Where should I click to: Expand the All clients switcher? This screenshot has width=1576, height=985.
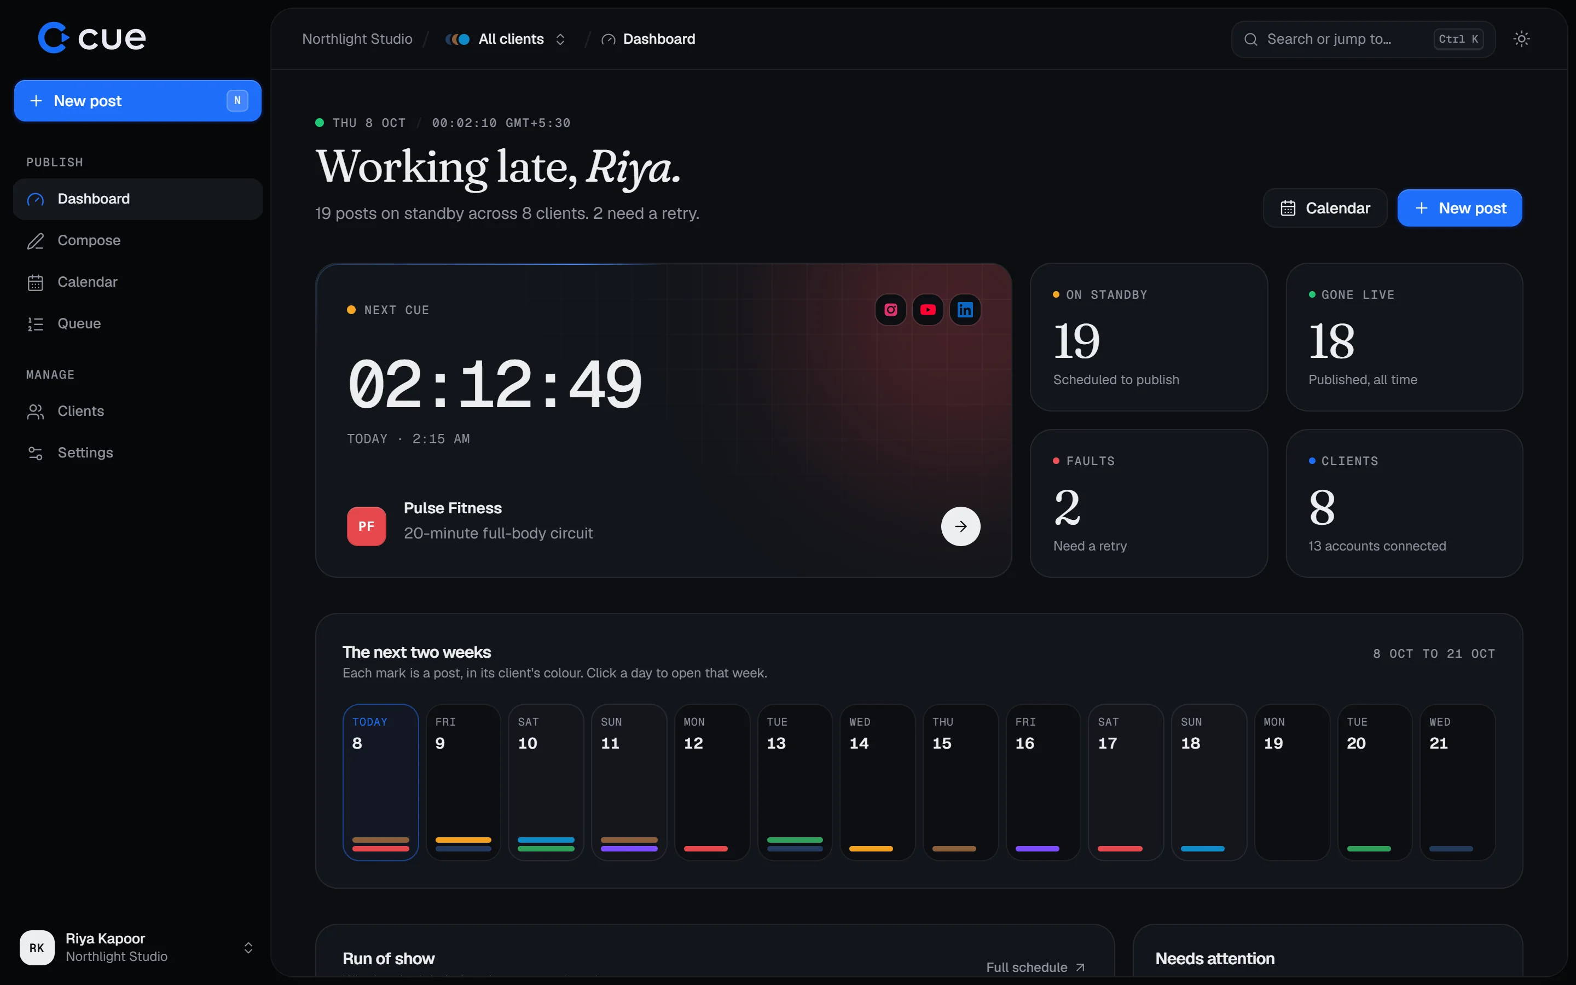506,39
